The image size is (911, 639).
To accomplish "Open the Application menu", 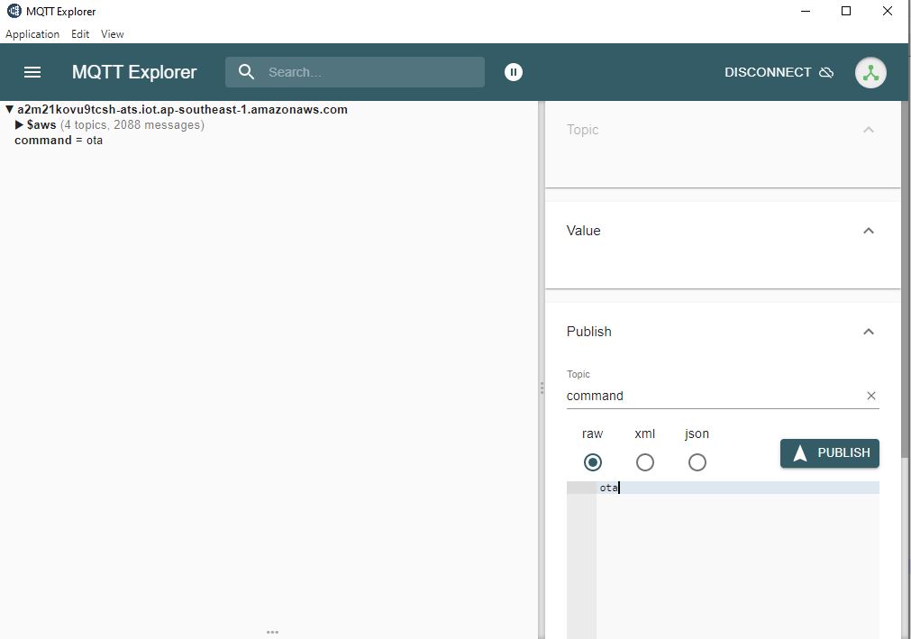I will click(x=32, y=33).
